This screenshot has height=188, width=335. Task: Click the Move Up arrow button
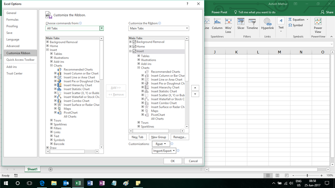click(x=195, y=88)
